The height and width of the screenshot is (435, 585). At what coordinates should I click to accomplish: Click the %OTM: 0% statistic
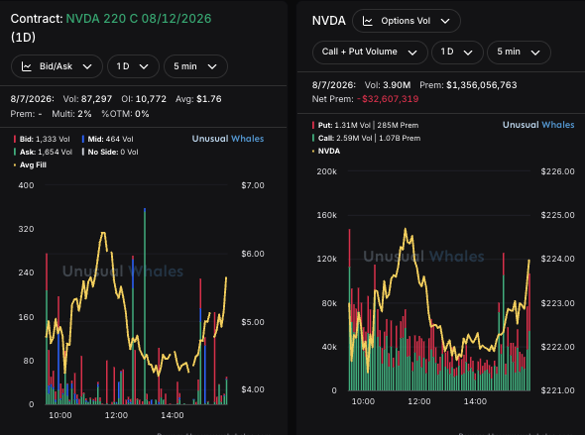[125, 114]
